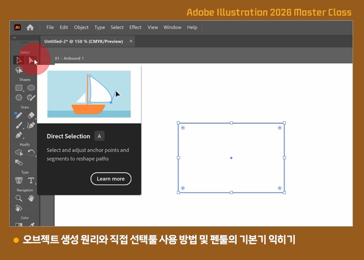Screen dimensions: 364x260
Task: Open the Effect menu
Action: tap(135, 28)
